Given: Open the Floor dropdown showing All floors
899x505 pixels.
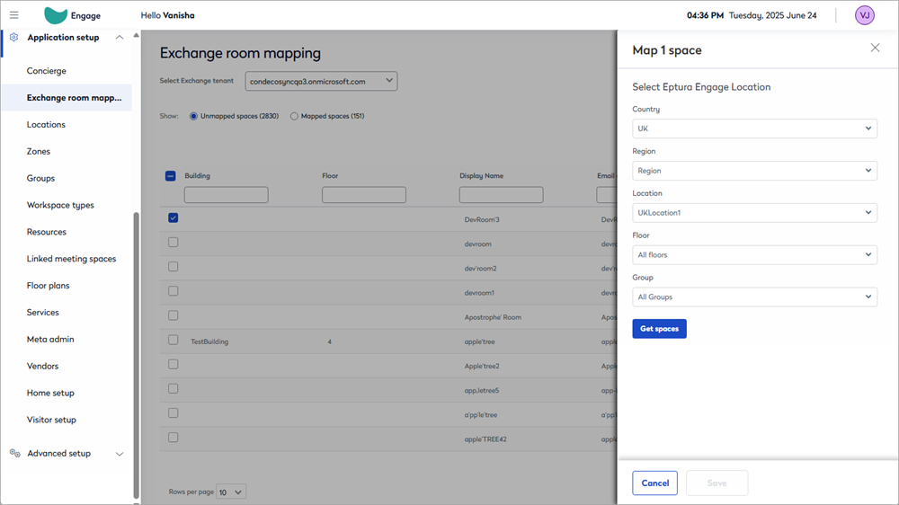Looking at the screenshot, I should 754,254.
